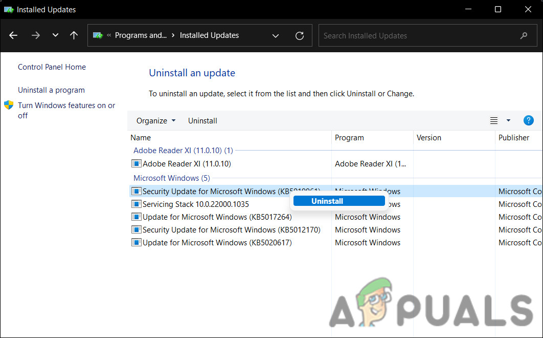Open the address bar history dropdown chevron
This screenshot has width=543, height=338.
pyautogui.click(x=276, y=35)
